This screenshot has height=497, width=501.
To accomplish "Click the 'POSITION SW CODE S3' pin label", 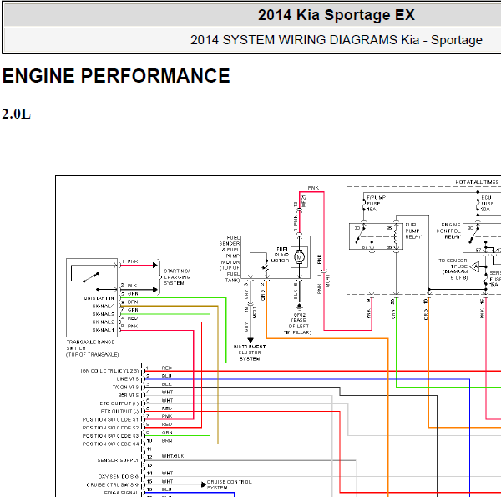I will (x=110, y=436).
